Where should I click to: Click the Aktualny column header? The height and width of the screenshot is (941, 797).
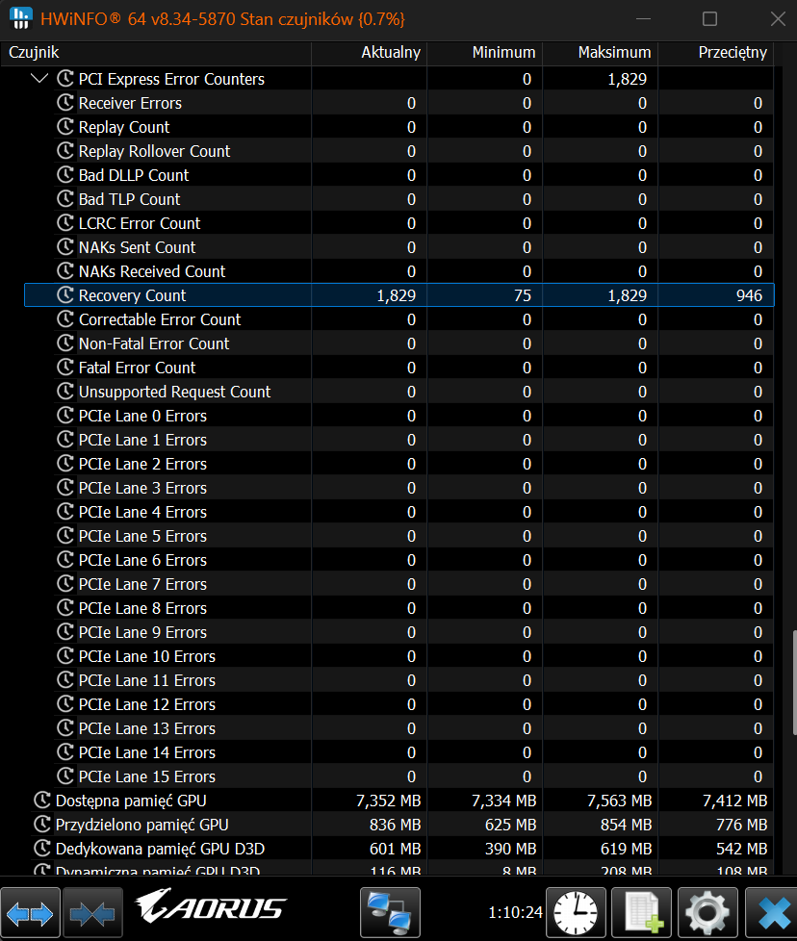pyautogui.click(x=390, y=53)
